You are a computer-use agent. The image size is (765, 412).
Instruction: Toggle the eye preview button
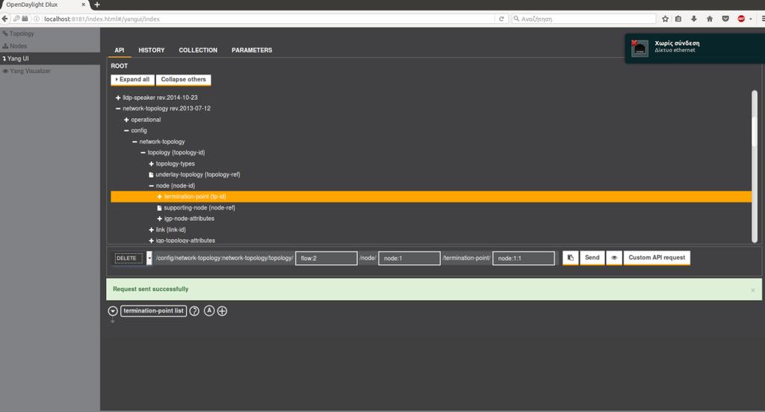[x=614, y=257]
